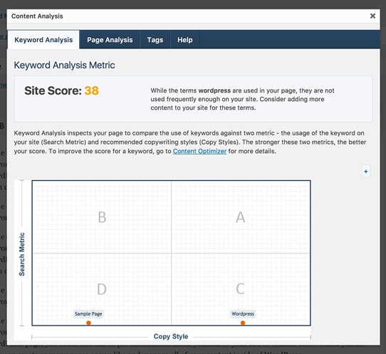The height and width of the screenshot is (354, 386).
Task: Click quadrant letter C in chart
Action: tap(240, 288)
